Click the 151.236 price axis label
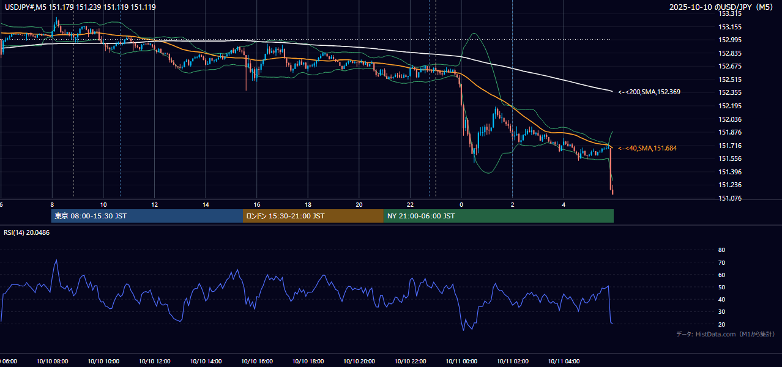Screen dimensions: 782x367 click(730, 185)
